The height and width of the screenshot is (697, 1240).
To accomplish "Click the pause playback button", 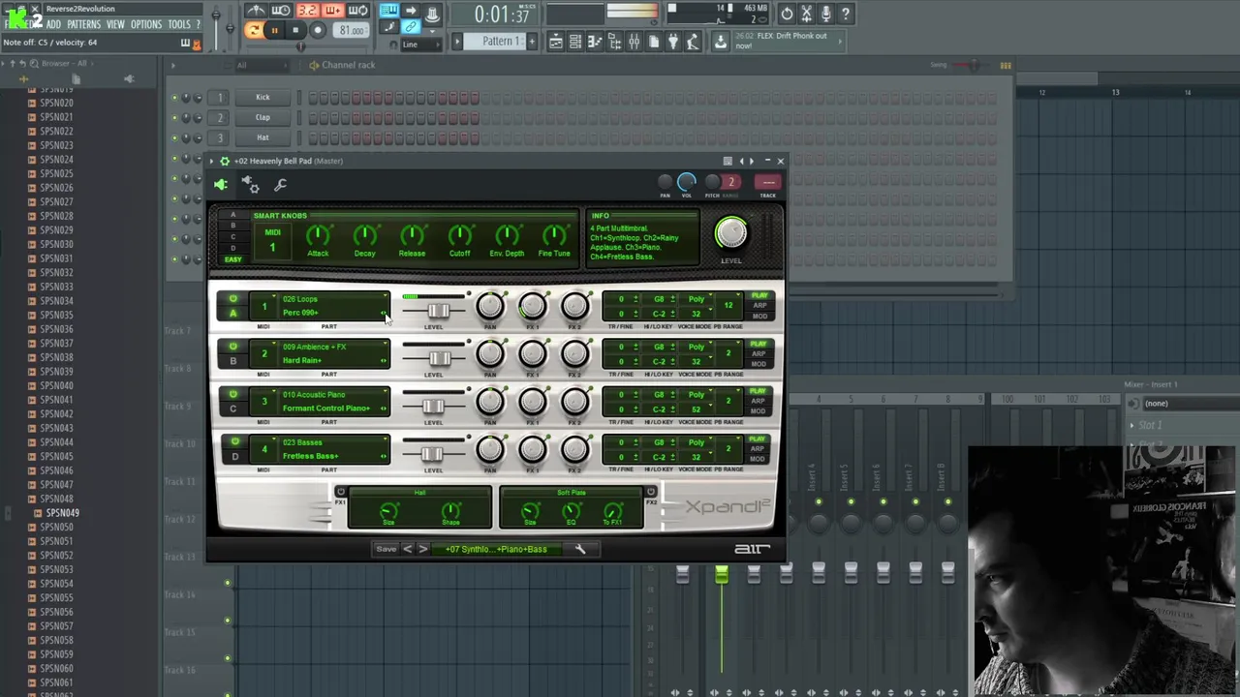I will [274, 30].
